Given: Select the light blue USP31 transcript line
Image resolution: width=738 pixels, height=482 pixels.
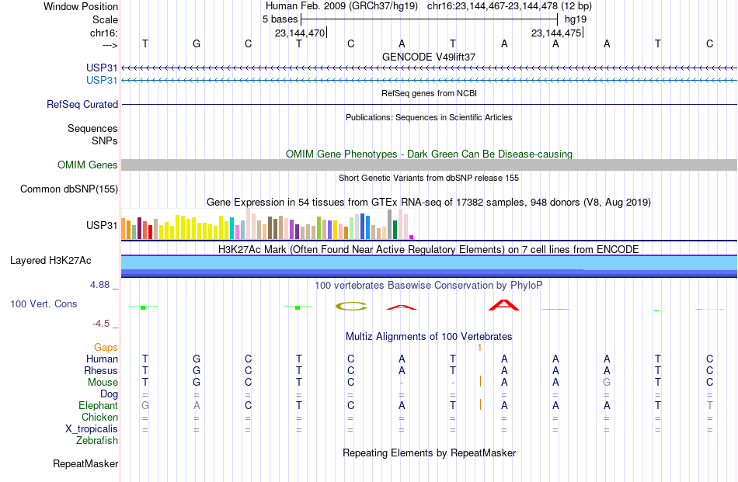Looking at the screenshot, I should [429, 81].
